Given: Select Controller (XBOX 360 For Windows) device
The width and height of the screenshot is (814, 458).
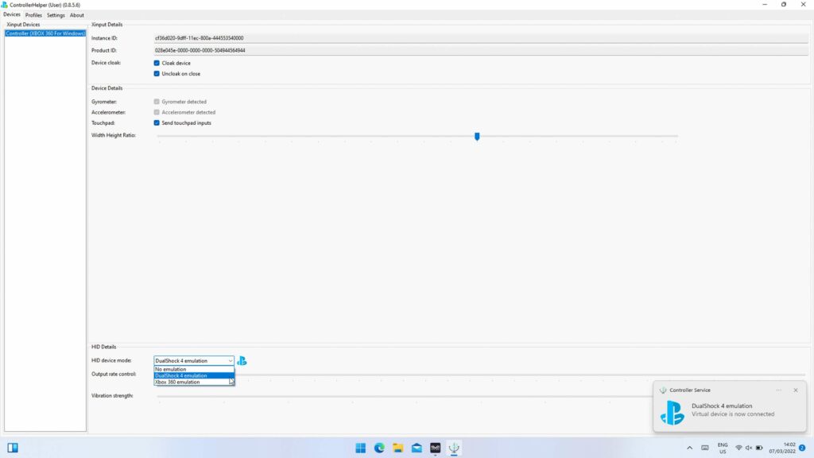Looking at the screenshot, I should point(45,33).
